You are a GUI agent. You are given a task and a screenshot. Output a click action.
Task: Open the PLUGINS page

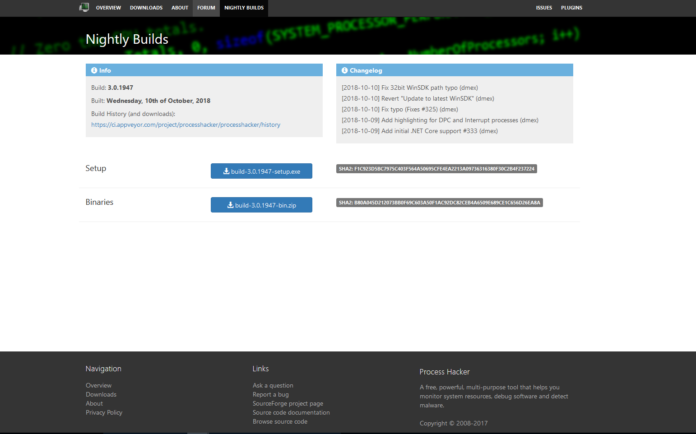(571, 8)
